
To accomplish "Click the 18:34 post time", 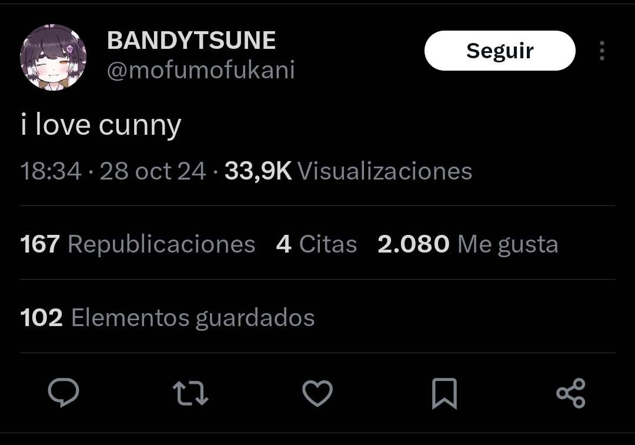I will tap(51, 171).
